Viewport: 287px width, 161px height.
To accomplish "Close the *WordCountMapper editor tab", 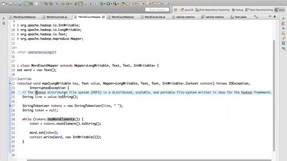I will [104, 17].
